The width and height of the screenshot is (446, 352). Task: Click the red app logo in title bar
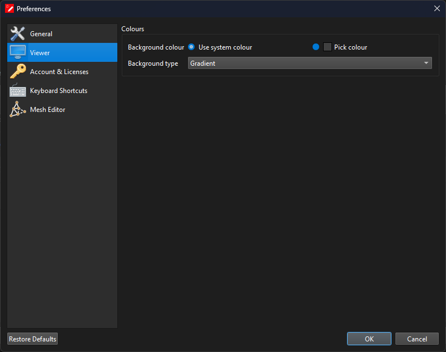point(9,8)
